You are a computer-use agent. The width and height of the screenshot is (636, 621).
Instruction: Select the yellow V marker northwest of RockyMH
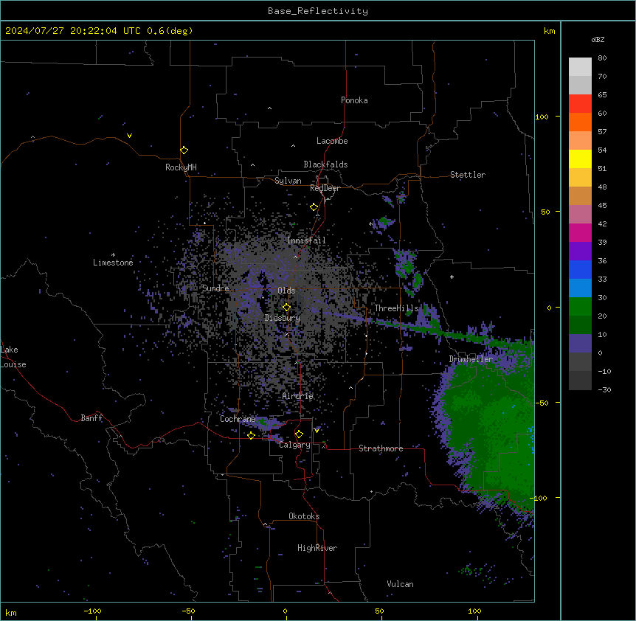[x=129, y=136]
